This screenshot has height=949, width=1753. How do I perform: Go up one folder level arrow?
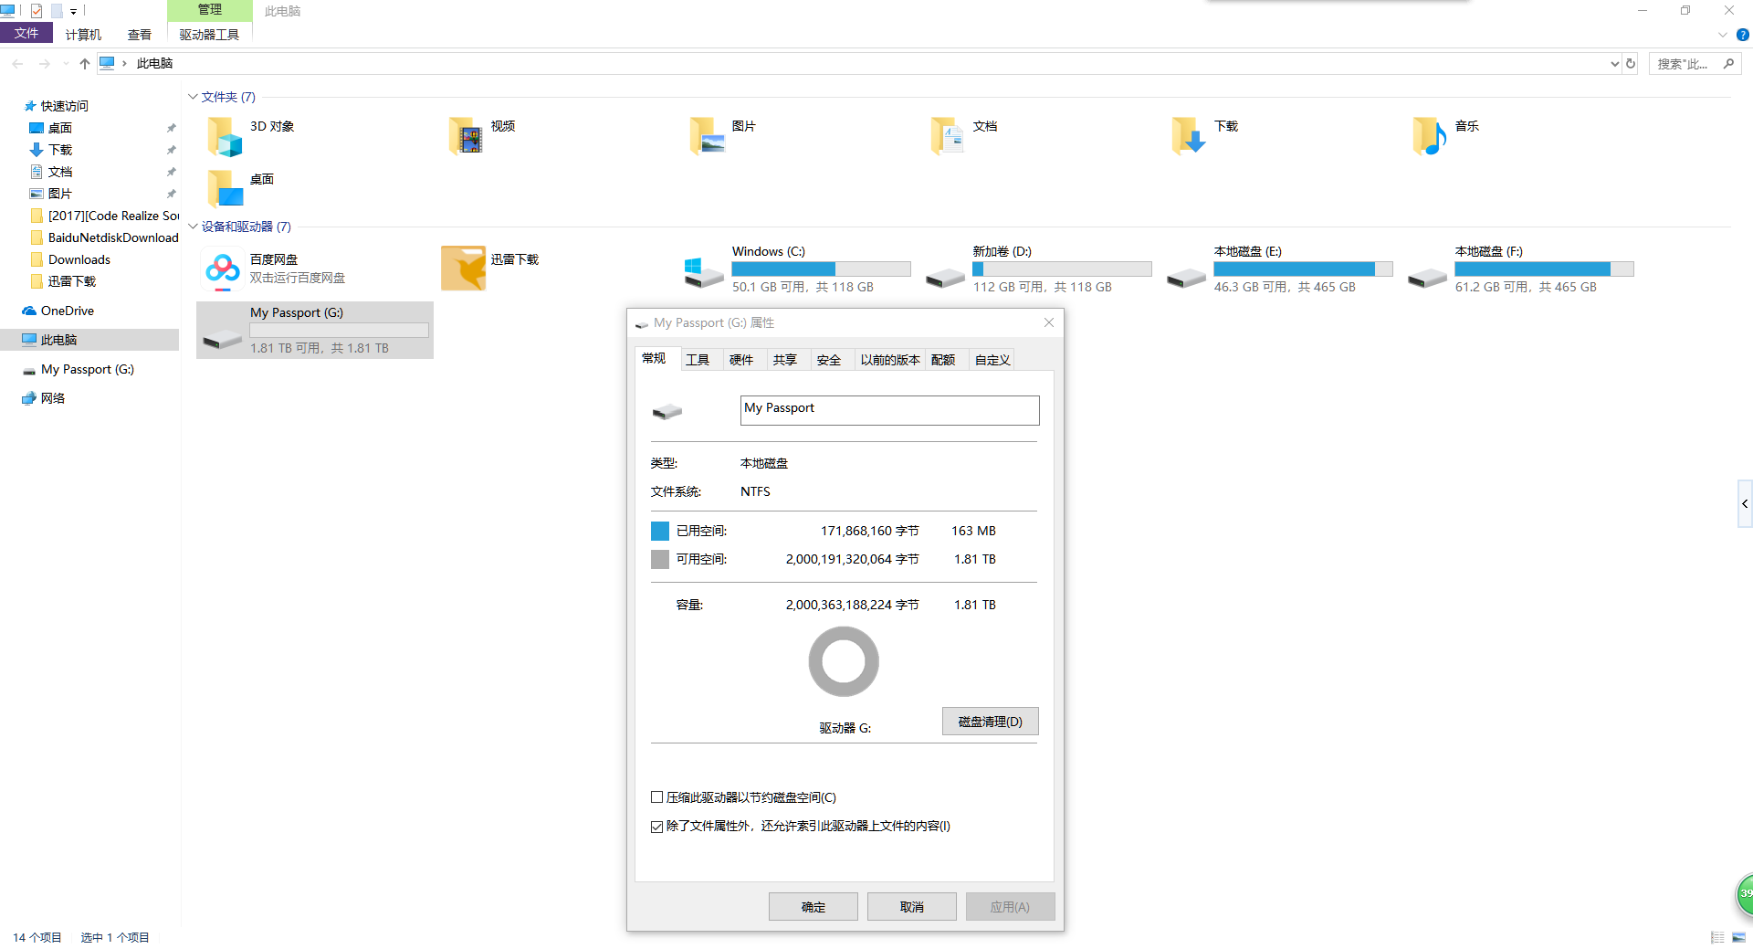[85, 64]
